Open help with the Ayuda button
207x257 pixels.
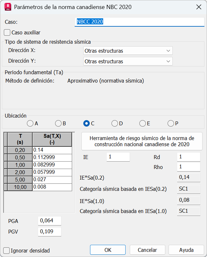[186, 250]
